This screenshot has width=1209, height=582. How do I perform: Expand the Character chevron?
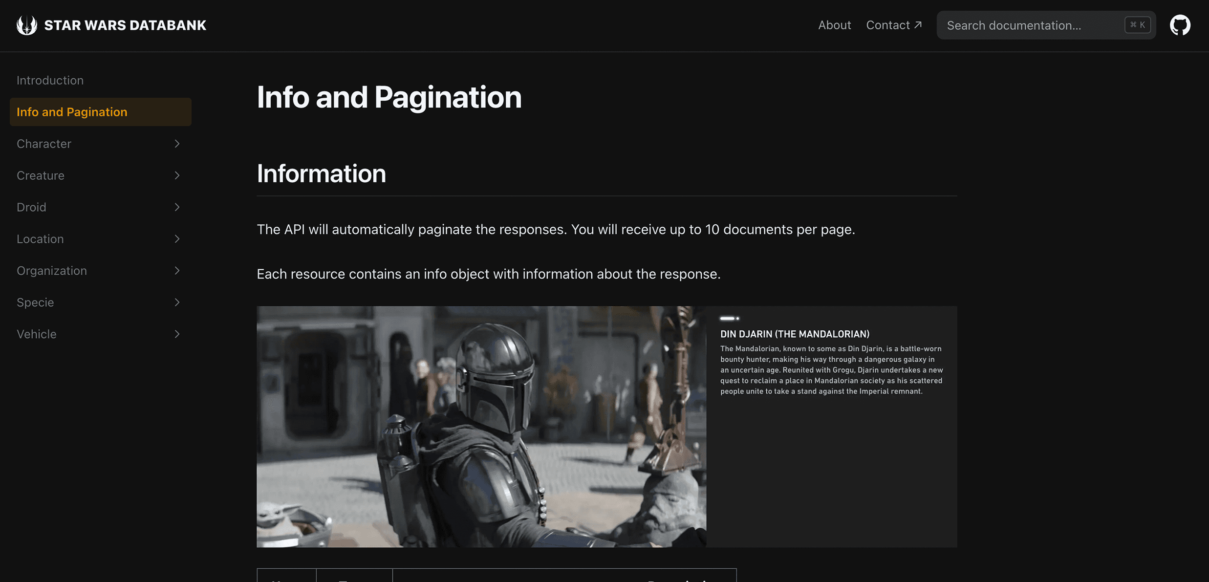pos(177,144)
